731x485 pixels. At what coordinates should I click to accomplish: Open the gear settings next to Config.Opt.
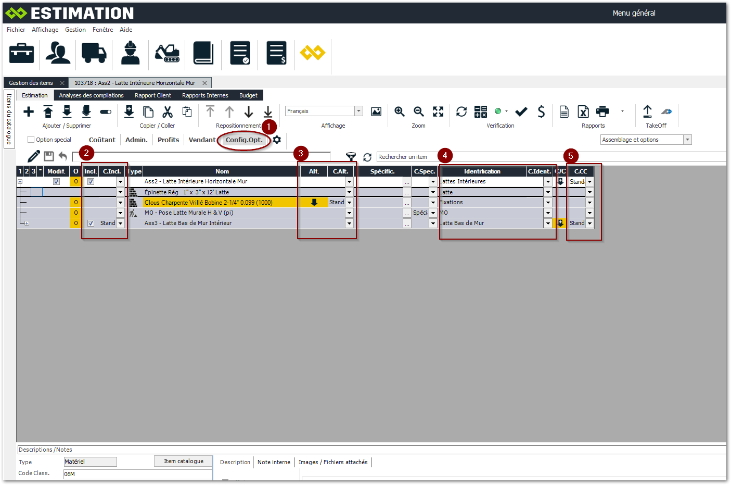click(x=277, y=140)
